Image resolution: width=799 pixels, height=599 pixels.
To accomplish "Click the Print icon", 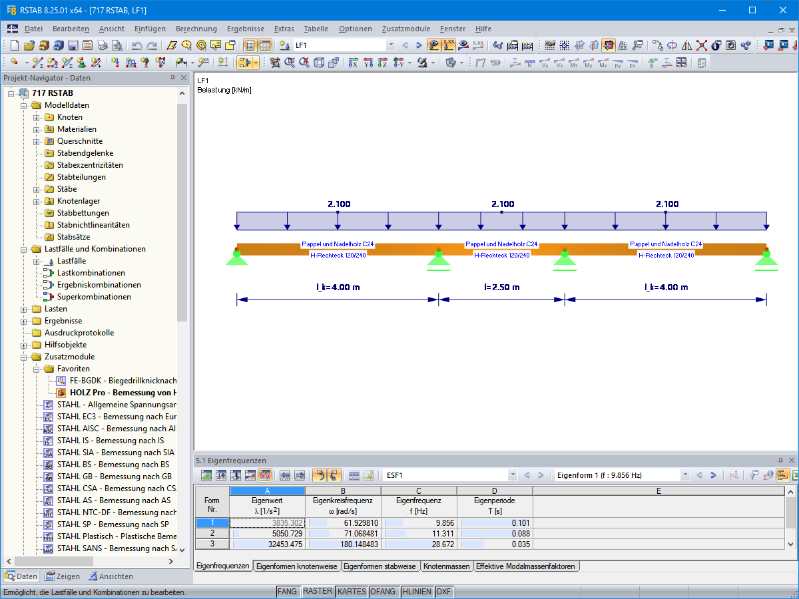I will point(102,45).
